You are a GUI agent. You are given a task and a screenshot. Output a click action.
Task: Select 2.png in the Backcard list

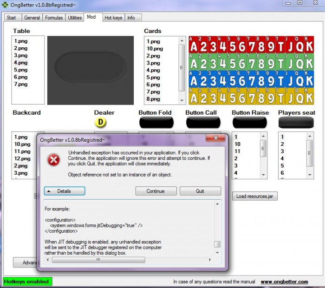21,166
